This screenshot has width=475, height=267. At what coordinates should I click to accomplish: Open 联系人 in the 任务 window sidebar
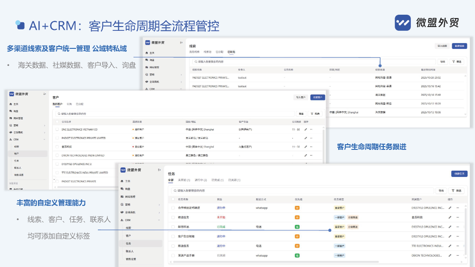(x=130, y=251)
